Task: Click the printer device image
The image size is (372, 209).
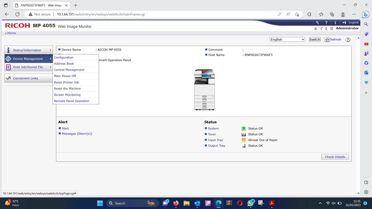Action: 204,90
